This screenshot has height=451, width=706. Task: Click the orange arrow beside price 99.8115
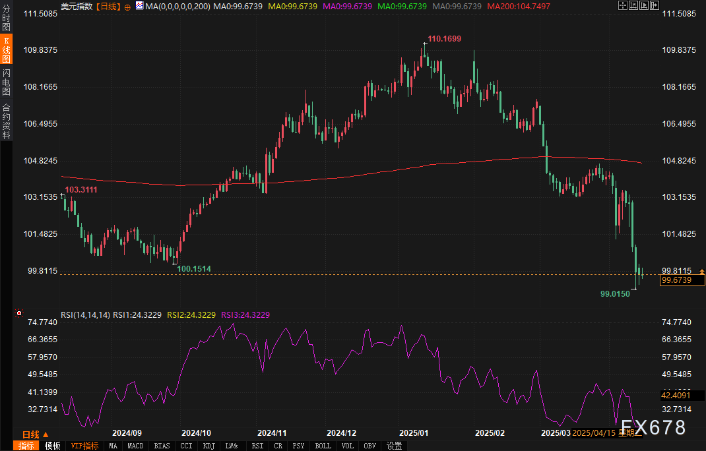pos(702,271)
